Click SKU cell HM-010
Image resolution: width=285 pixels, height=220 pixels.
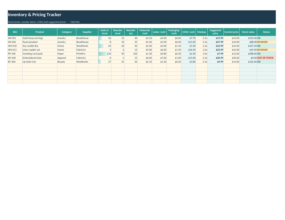click(x=15, y=46)
